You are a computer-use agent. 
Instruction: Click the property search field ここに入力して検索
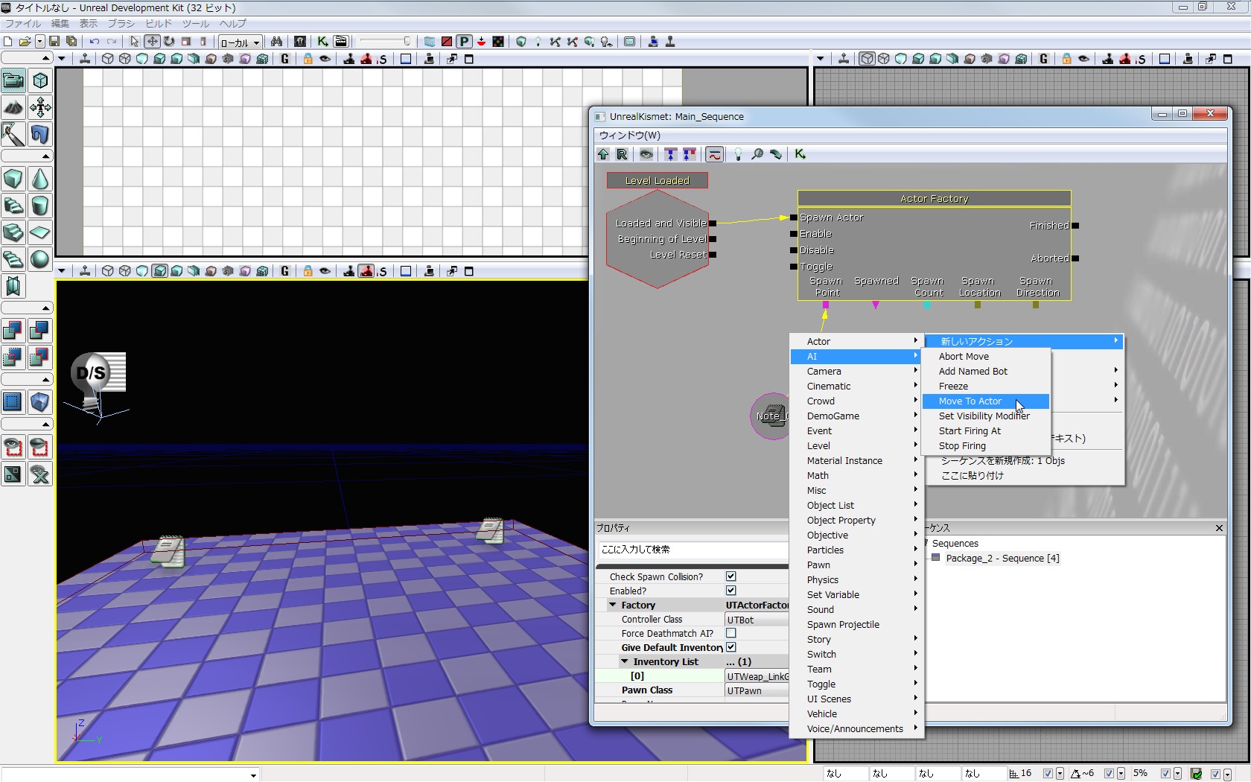coord(693,550)
